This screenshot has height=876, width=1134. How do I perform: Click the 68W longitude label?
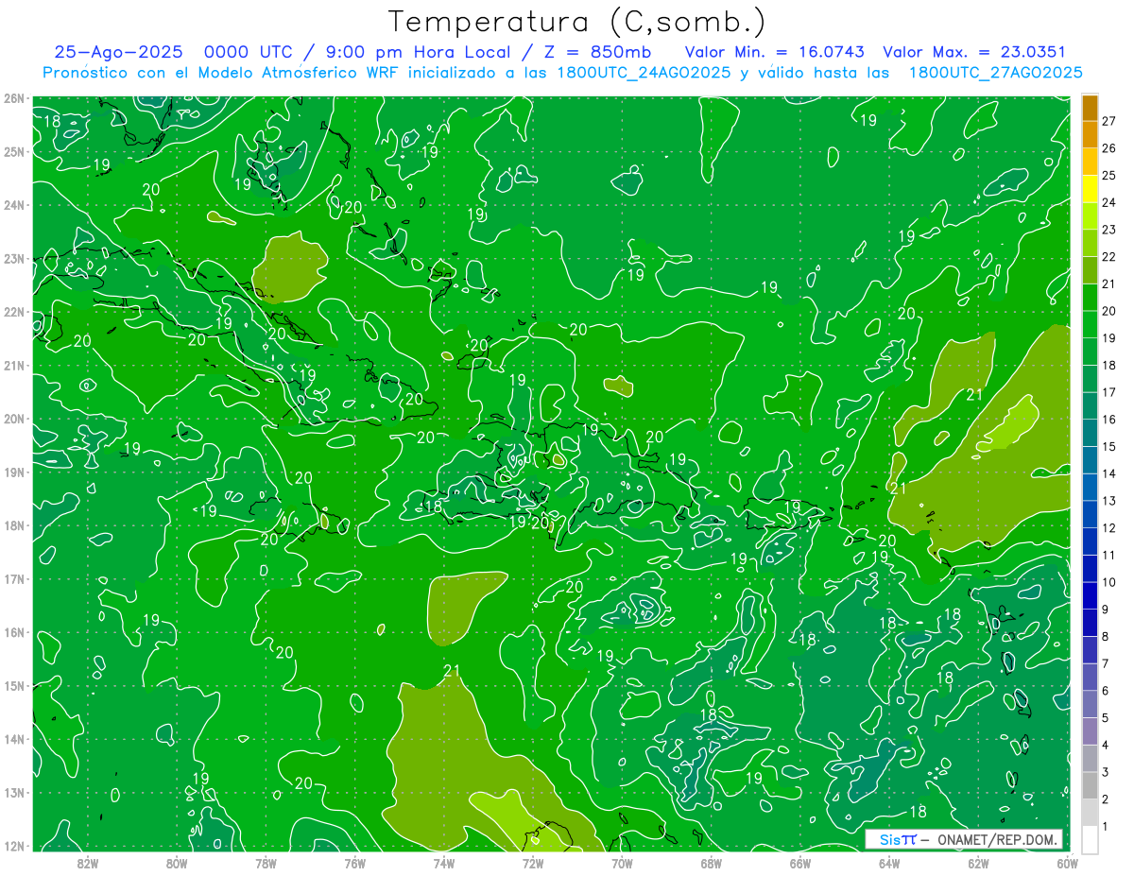pos(711,863)
